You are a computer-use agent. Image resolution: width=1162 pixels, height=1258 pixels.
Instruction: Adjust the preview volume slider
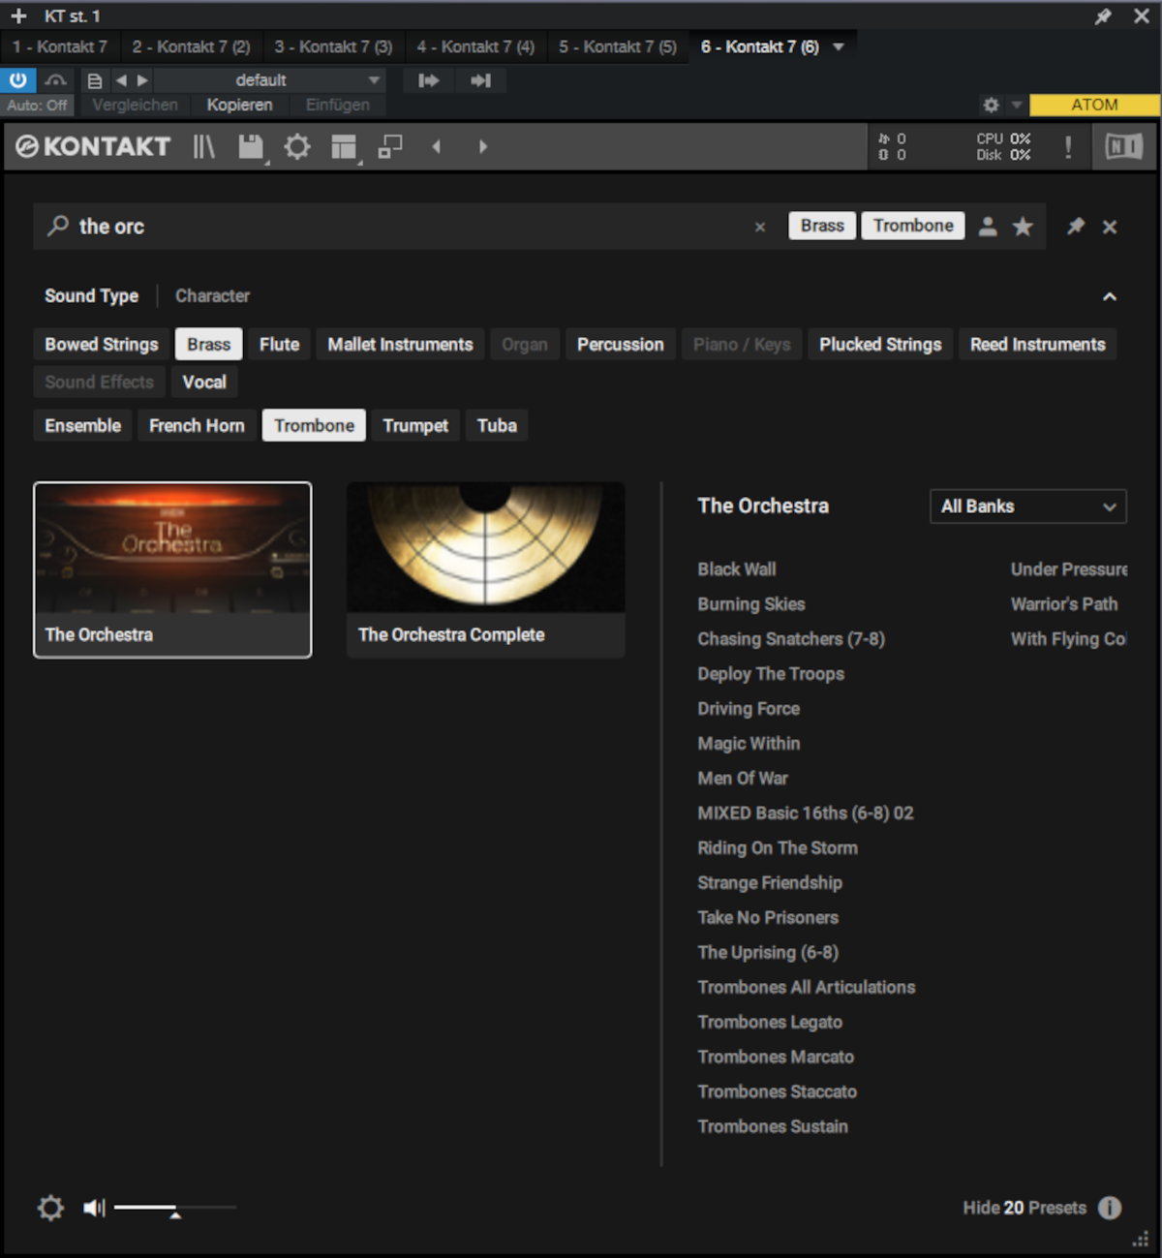[x=175, y=1209]
